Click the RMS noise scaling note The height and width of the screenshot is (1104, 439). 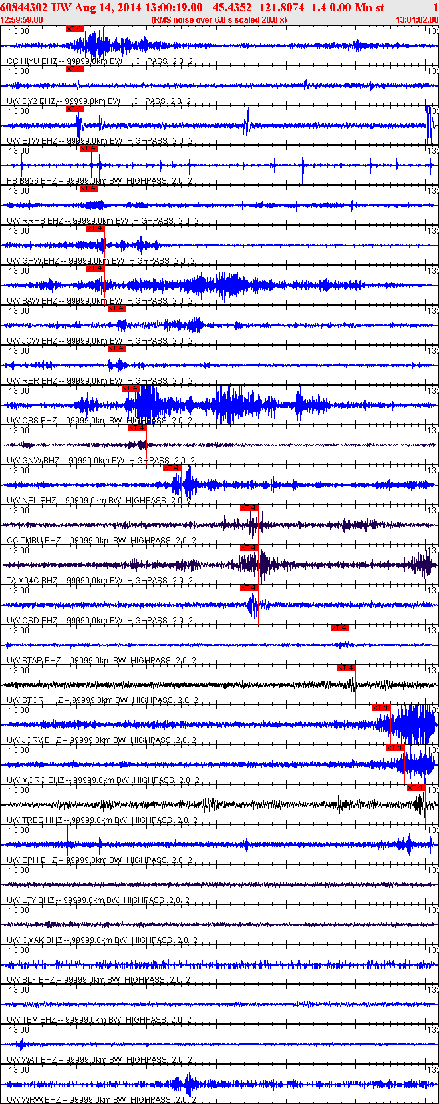219,20
